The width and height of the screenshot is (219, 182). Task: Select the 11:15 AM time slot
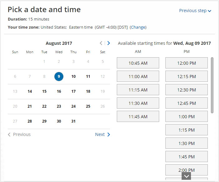tap(138, 90)
